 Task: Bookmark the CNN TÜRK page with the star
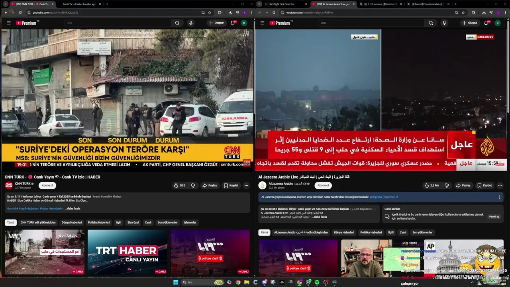(210, 12)
